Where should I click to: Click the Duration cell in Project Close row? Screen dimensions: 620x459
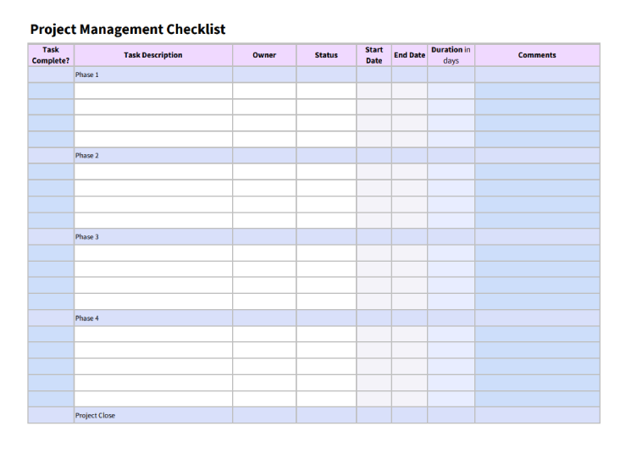tap(451, 416)
